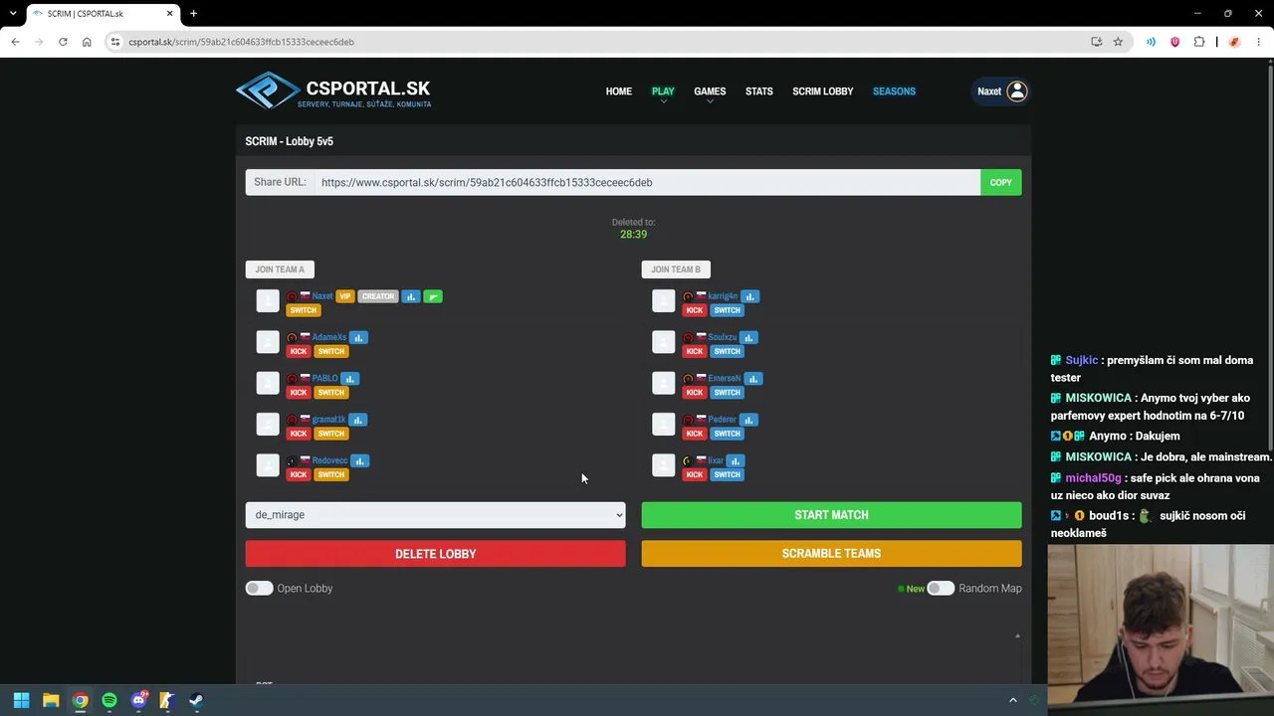The width and height of the screenshot is (1274, 716).
Task: Bookmark this page with the star icon
Action: click(x=1118, y=42)
